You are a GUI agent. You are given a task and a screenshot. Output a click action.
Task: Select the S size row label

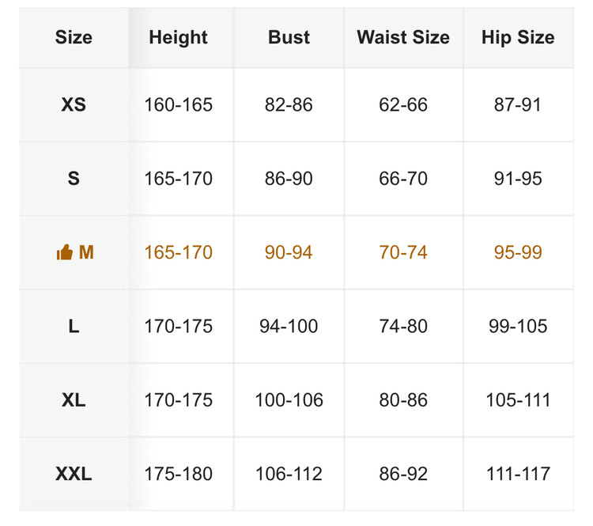coord(74,179)
